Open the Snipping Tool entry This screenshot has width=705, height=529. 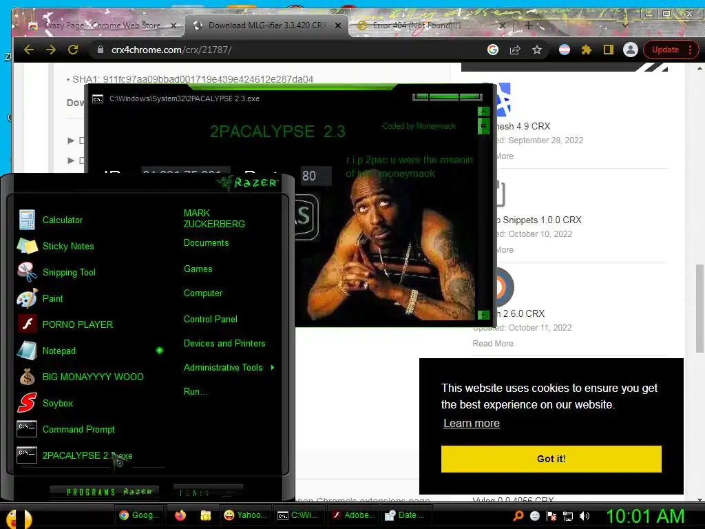56,272
